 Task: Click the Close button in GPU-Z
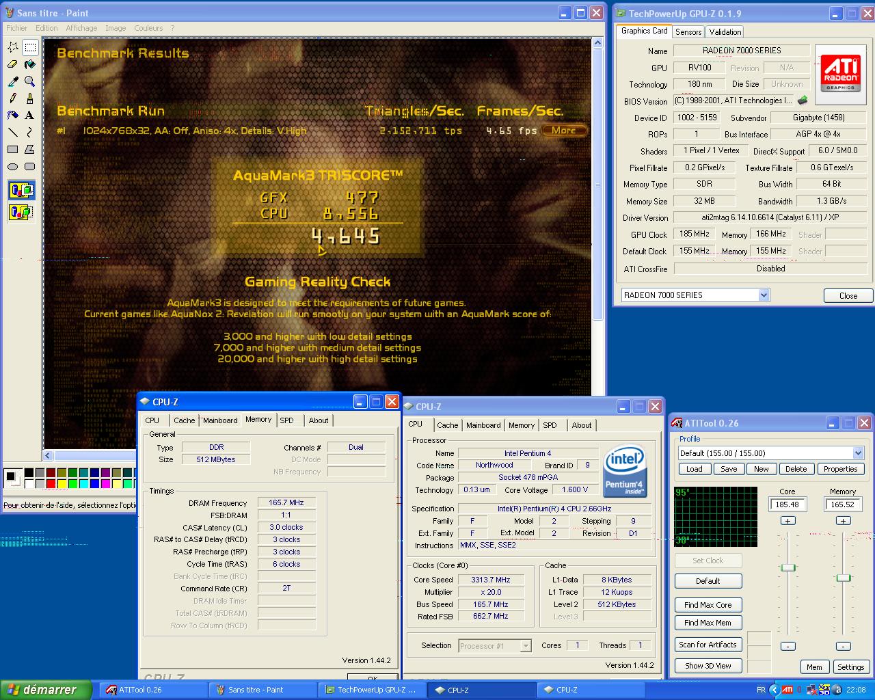(x=848, y=296)
